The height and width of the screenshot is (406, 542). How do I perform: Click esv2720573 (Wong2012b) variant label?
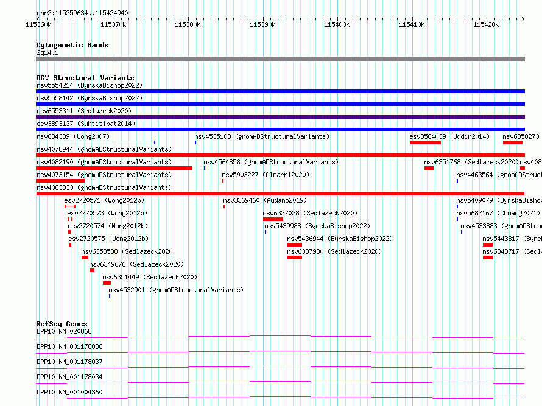(x=108, y=213)
